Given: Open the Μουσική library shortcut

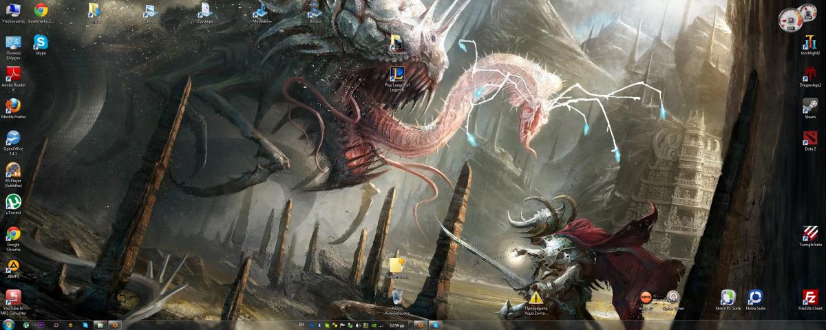Looking at the screenshot, I should pyautogui.click(x=261, y=13).
